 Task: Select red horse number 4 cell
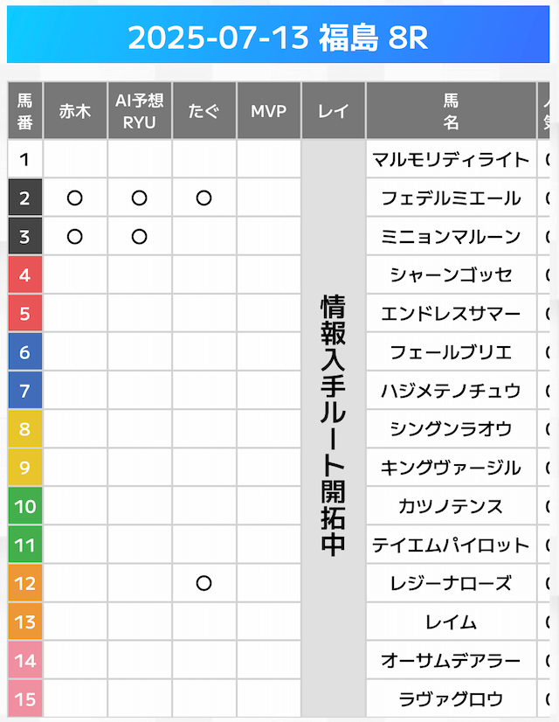coord(25,274)
